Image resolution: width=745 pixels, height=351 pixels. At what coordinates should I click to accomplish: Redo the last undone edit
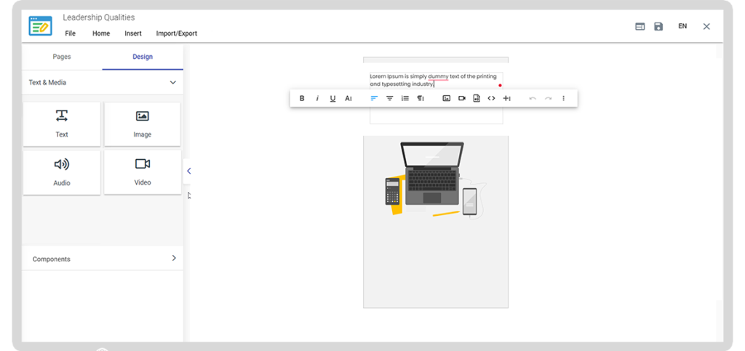coord(549,99)
